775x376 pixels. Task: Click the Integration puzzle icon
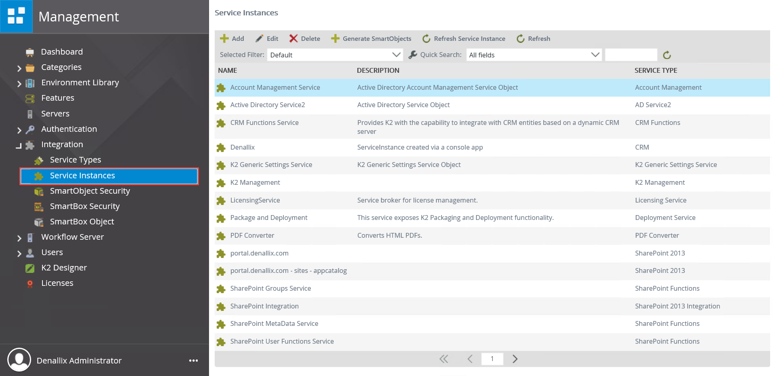click(x=30, y=145)
